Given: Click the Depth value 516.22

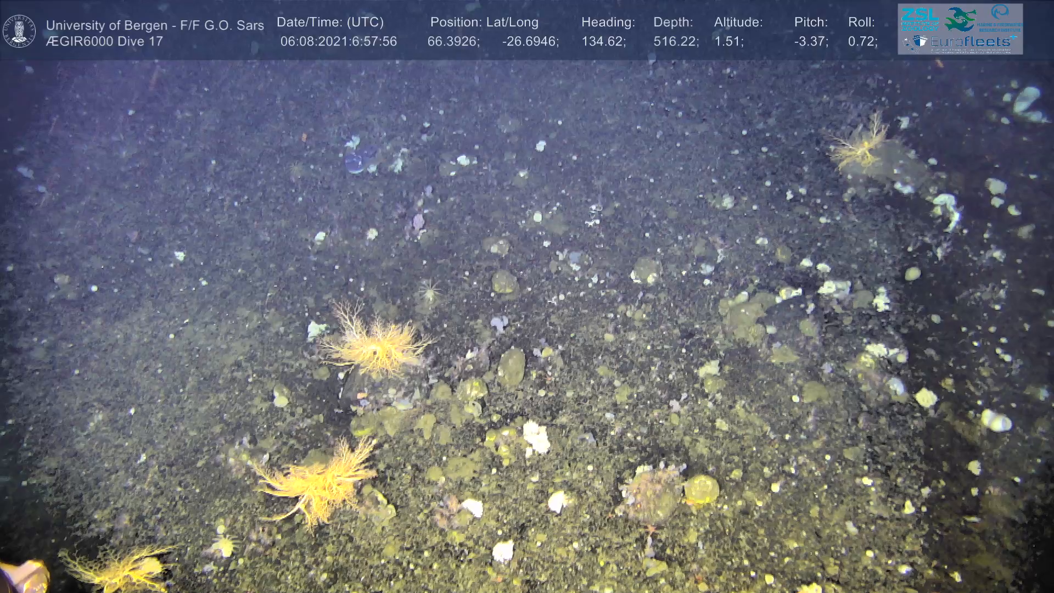Looking at the screenshot, I should pos(676,42).
